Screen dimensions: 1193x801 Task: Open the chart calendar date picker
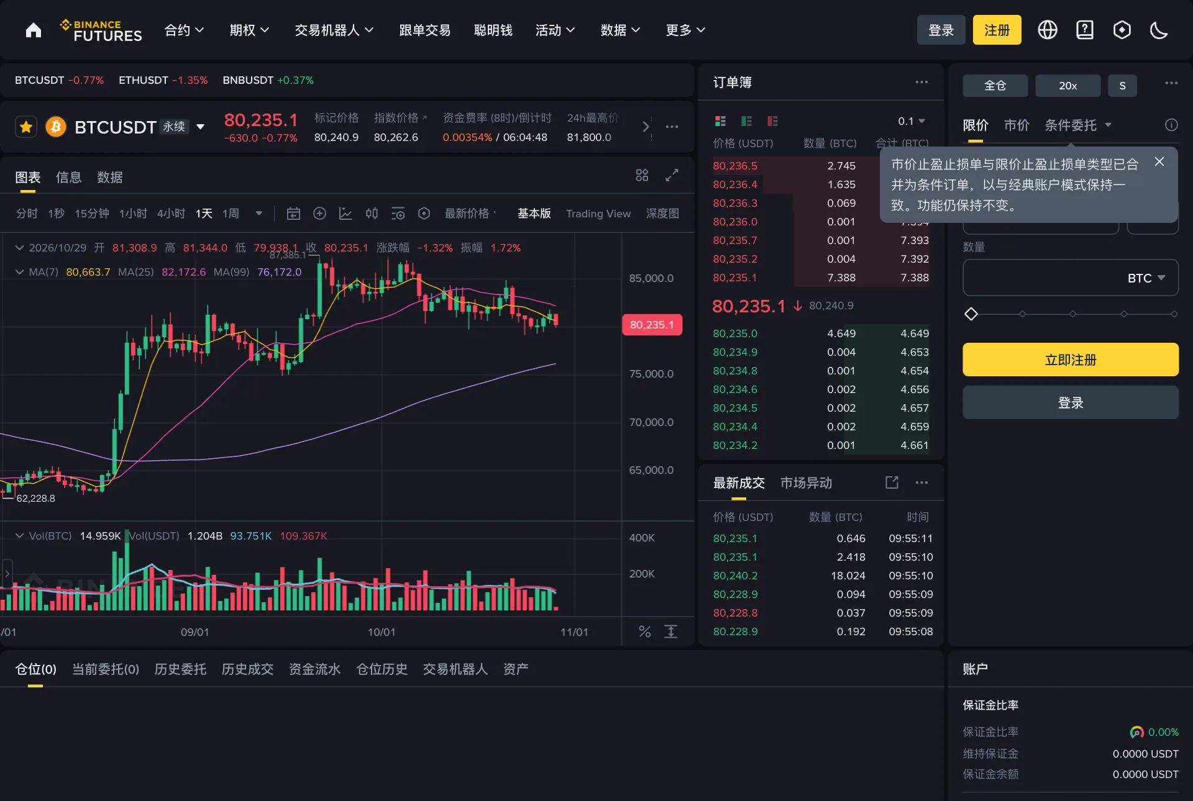(x=293, y=214)
